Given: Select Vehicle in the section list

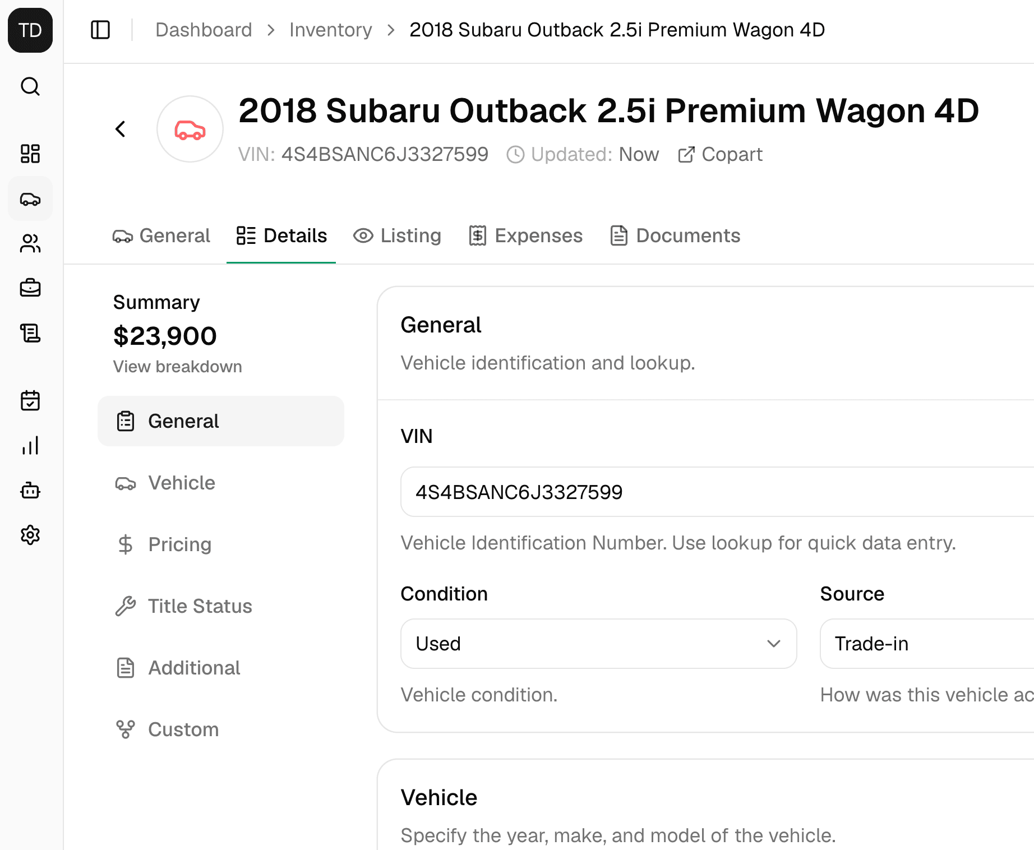Looking at the screenshot, I should tap(221, 483).
